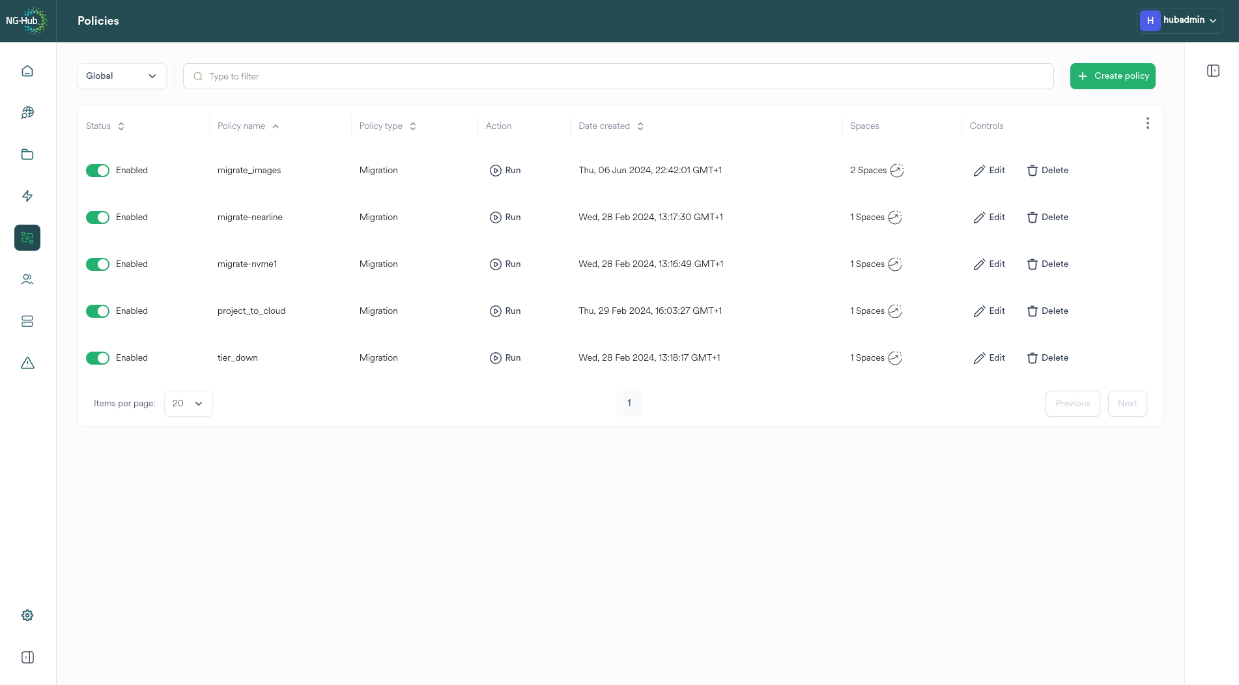Open the Users section from the sidebar
This screenshot has height=685, width=1239.
click(x=27, y=279)
